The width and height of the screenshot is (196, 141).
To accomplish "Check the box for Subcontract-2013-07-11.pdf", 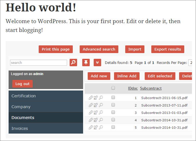I will [113, 105].
